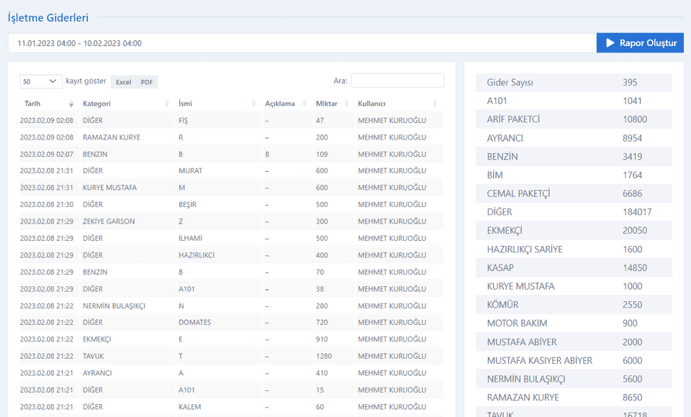This screenshot has height=417, width=691.
Task: Click the CEMAL PAKETÇİ summary row
Action: tap(574, 193)
